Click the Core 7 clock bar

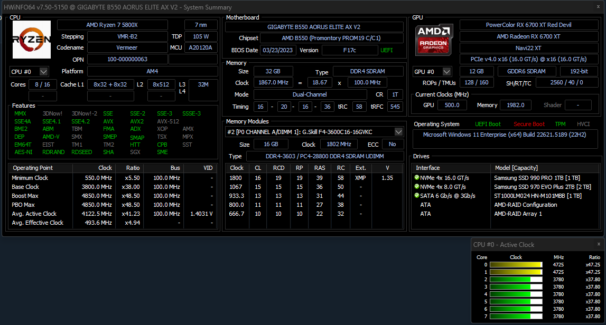point(516,316)
